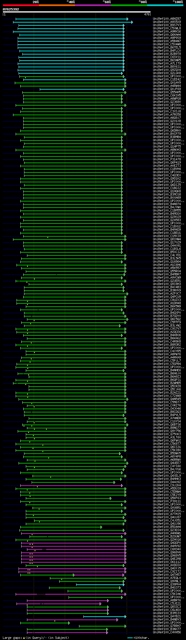Click hit label UniRef100_A7RG58
The width and height of the screenshot is (186, 640).
tap(167, 115)
